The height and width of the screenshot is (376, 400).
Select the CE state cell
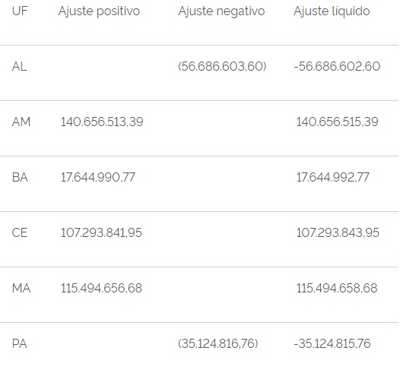coord(20,233)
